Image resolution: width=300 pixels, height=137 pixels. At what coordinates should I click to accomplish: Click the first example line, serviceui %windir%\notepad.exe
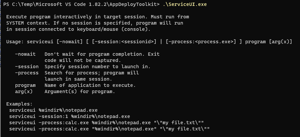tap(53, 110)
